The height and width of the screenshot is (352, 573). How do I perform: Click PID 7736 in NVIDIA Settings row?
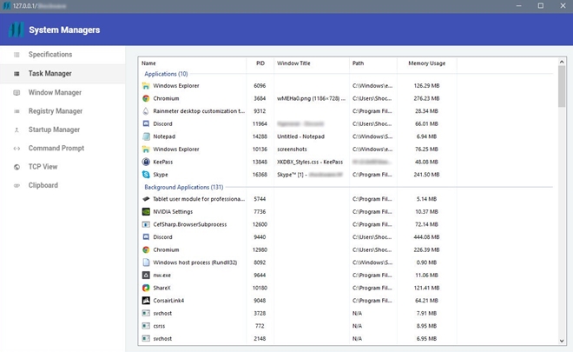(260, 211)
